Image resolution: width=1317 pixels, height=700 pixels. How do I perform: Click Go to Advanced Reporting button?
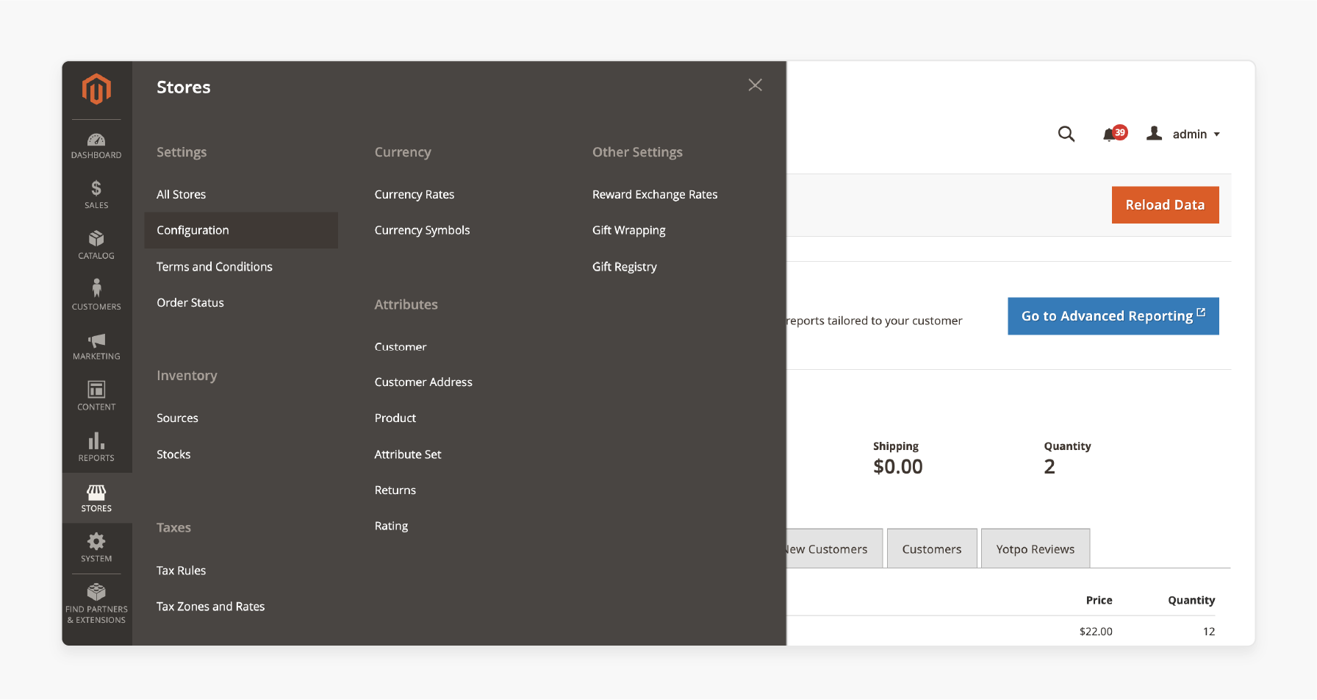point(1113,316)
